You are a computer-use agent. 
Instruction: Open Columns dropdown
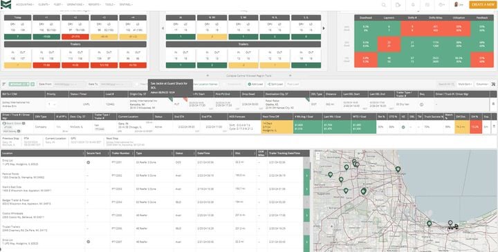pos(483,84)
